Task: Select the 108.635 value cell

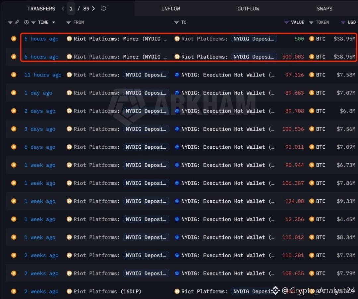Action: point(293,273)
